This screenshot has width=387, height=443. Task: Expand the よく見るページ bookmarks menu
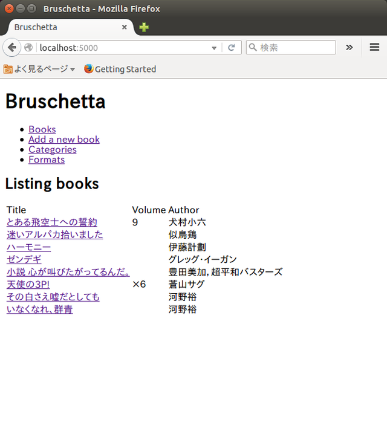tap(73, 70)
